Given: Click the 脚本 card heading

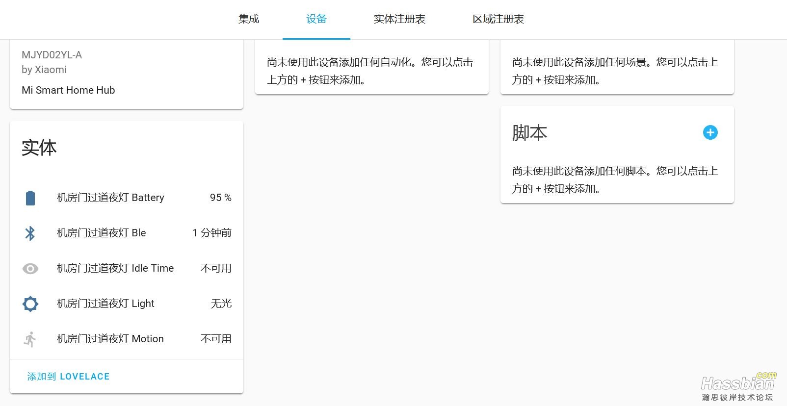Looking at the screenshot, I should point(529,133).
